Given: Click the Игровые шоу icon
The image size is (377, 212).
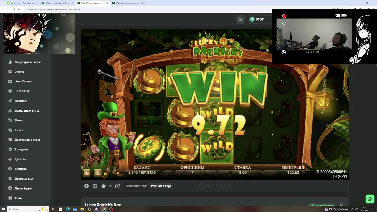Looking at the screenshot, I should 10,178.
